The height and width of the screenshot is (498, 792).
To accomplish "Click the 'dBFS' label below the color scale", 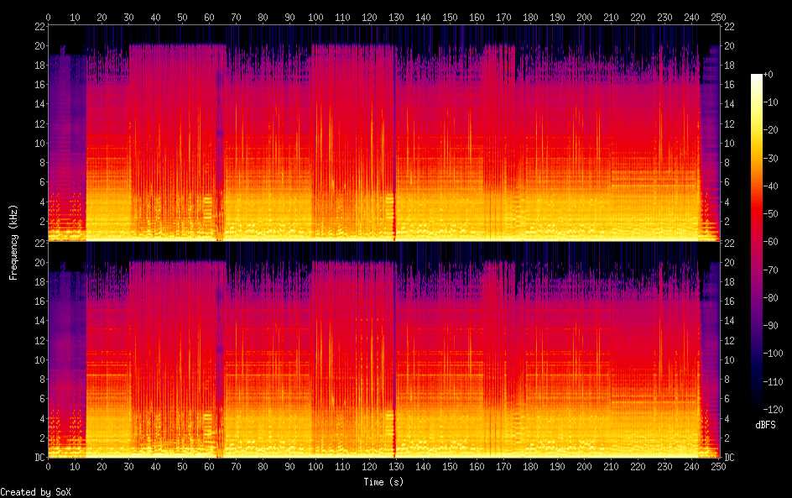I will (x=765, y=426).
